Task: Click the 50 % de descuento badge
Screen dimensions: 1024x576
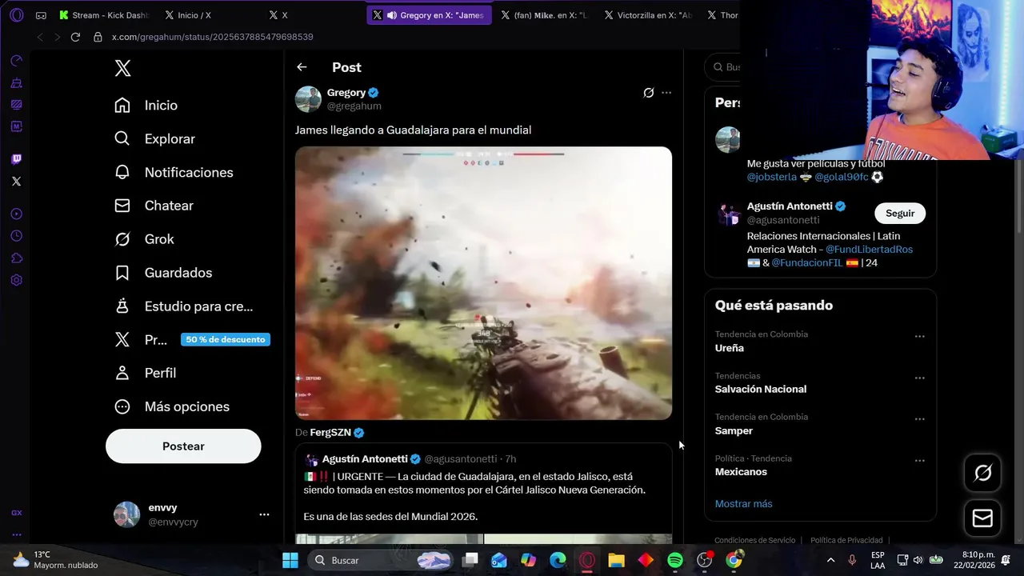Action: click(x=226, y=339)
